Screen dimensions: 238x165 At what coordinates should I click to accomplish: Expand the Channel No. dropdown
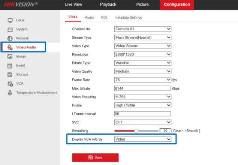click(142, 29)
